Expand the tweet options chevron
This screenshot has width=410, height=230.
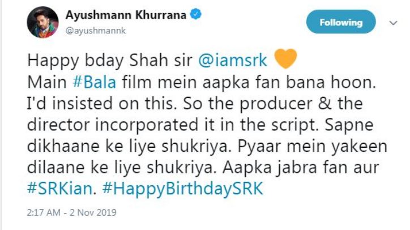pos(393,23)
